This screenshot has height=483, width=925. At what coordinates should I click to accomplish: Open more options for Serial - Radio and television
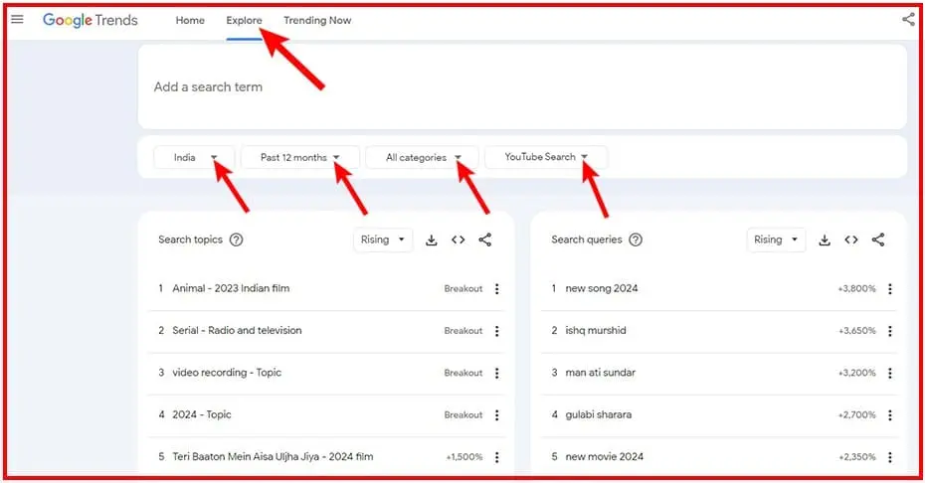496,331
